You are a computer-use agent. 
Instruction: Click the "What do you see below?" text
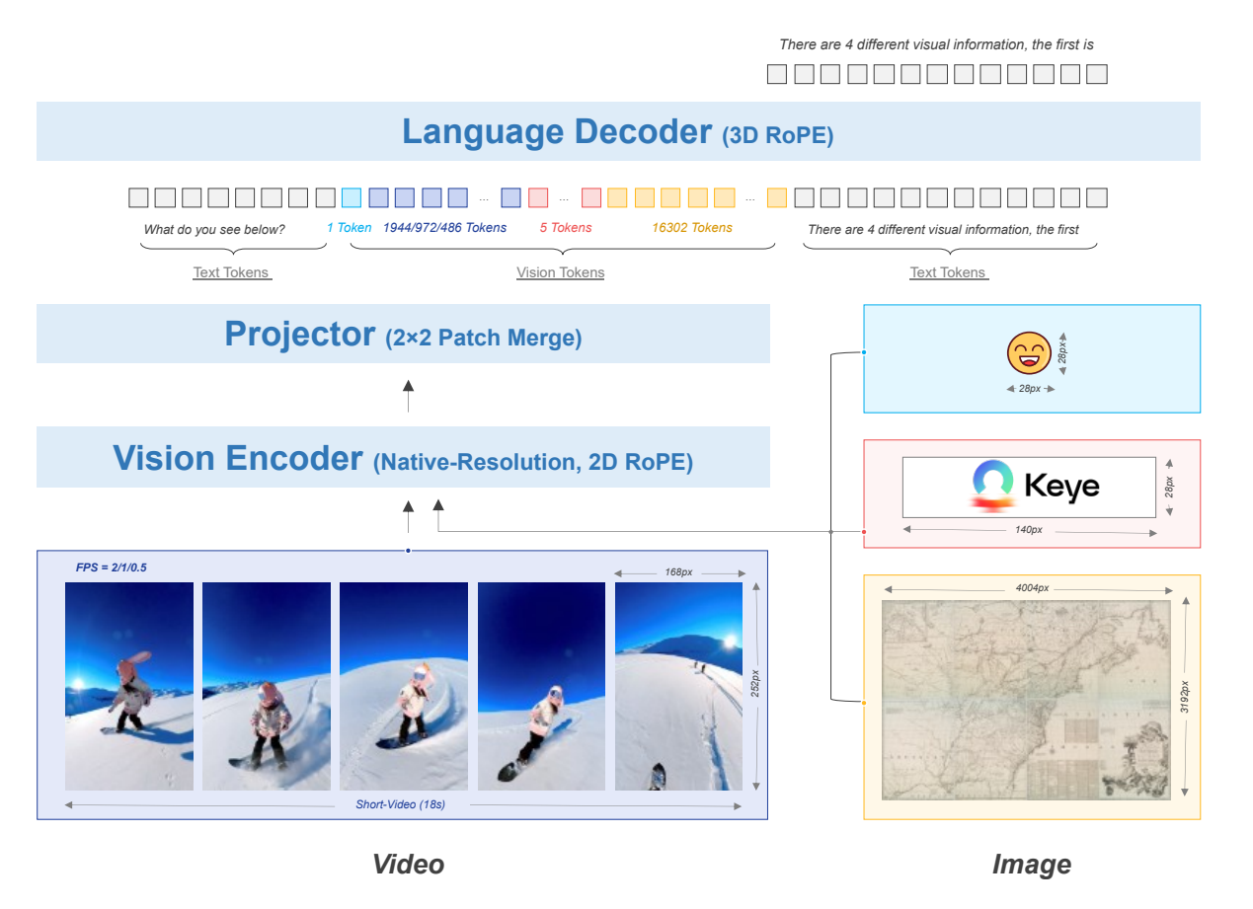pyautogui.click(x=214, y=230)
